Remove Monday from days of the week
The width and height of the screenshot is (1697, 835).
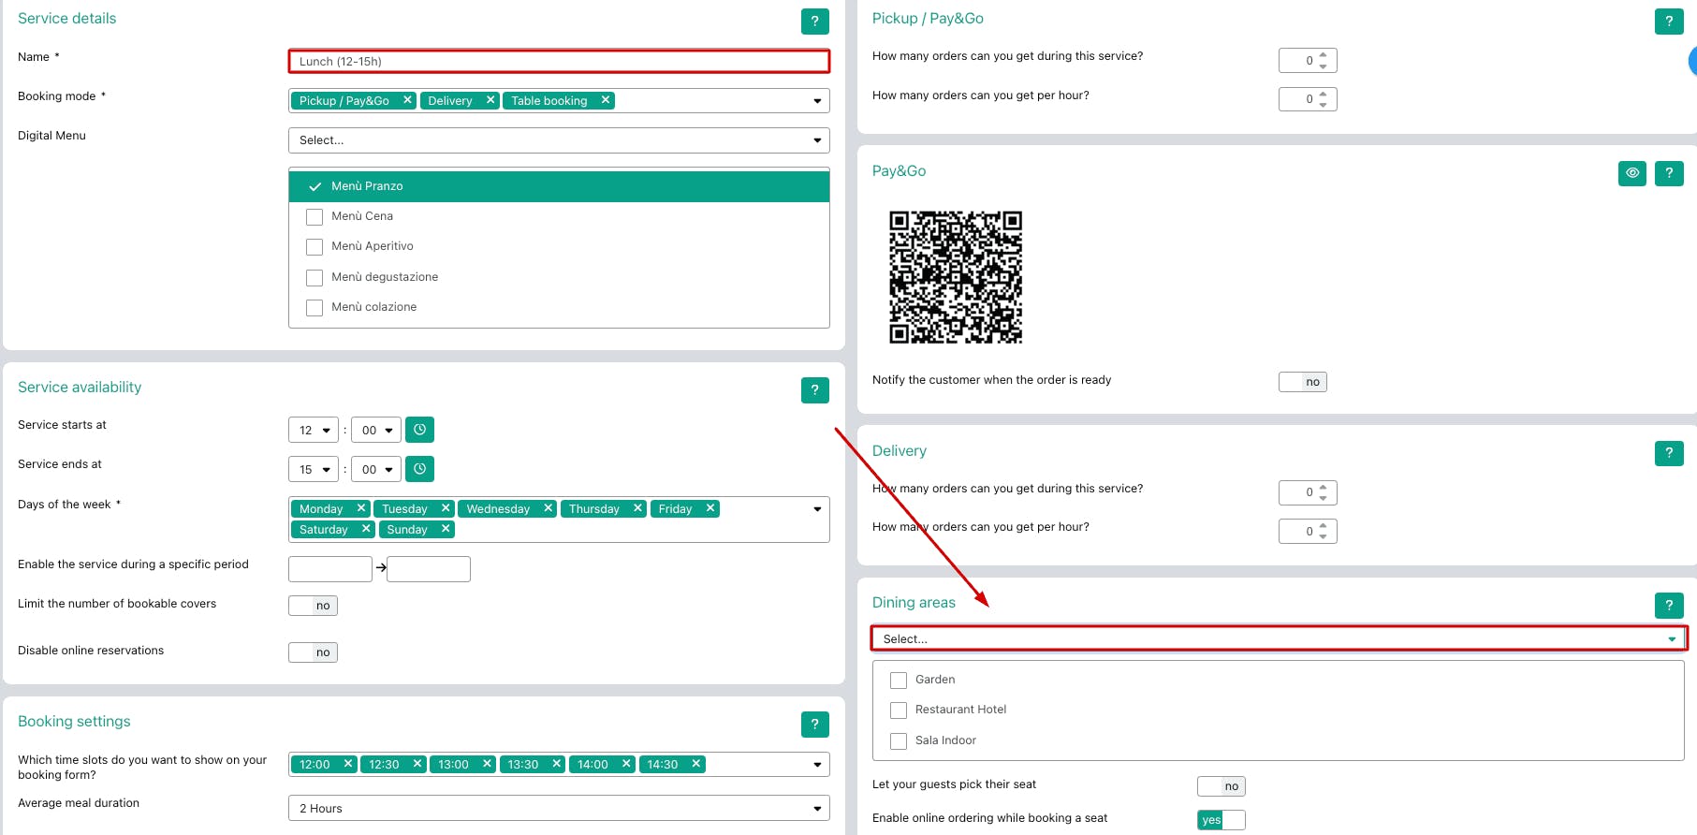361,508
